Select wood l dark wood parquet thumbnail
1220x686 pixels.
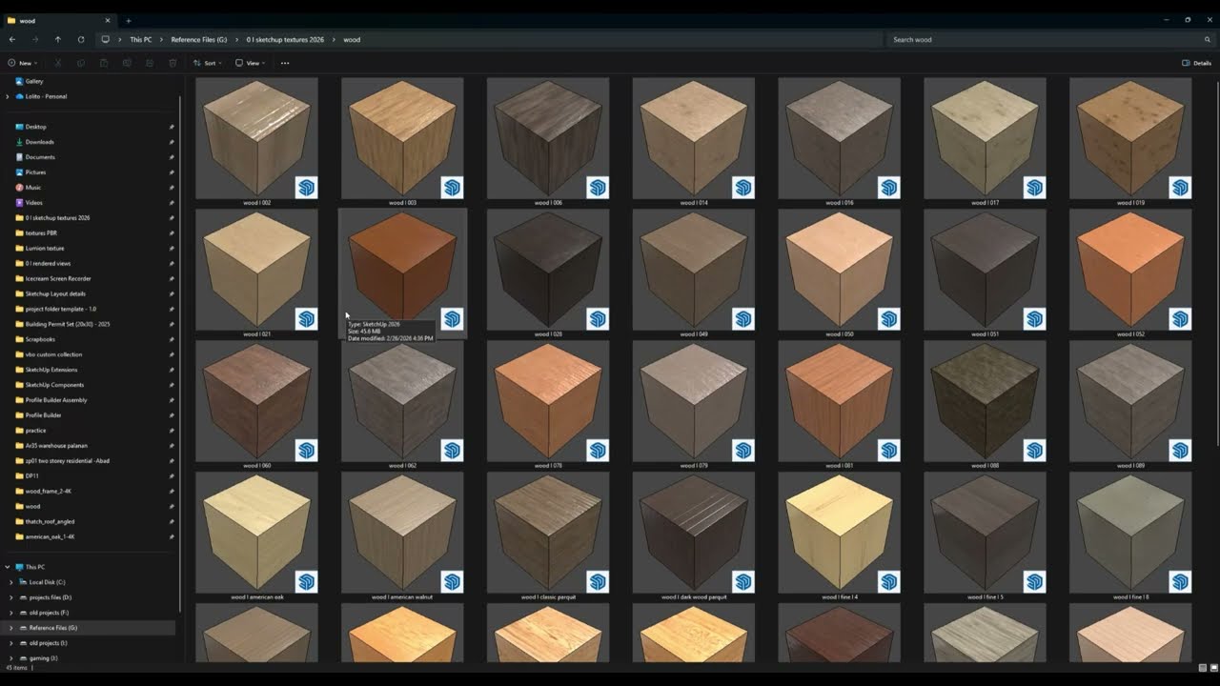pos(694,533)
